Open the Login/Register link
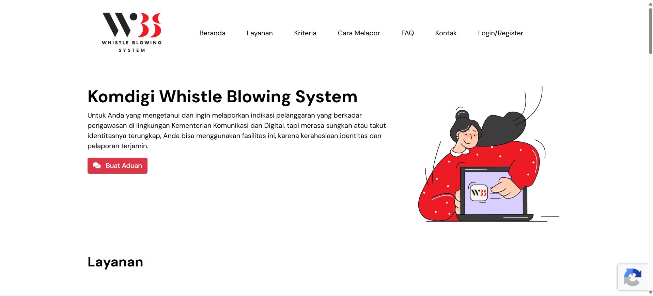Image resolution: width=653 pixels, height=296 pixels. (500, 33)
